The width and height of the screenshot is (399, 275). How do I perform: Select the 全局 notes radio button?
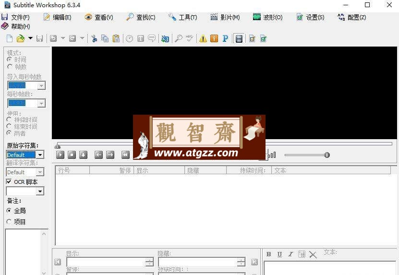coord(9,211)
